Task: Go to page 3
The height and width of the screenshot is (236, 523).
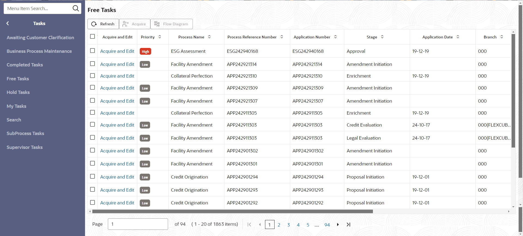Action: coord(288,225)
